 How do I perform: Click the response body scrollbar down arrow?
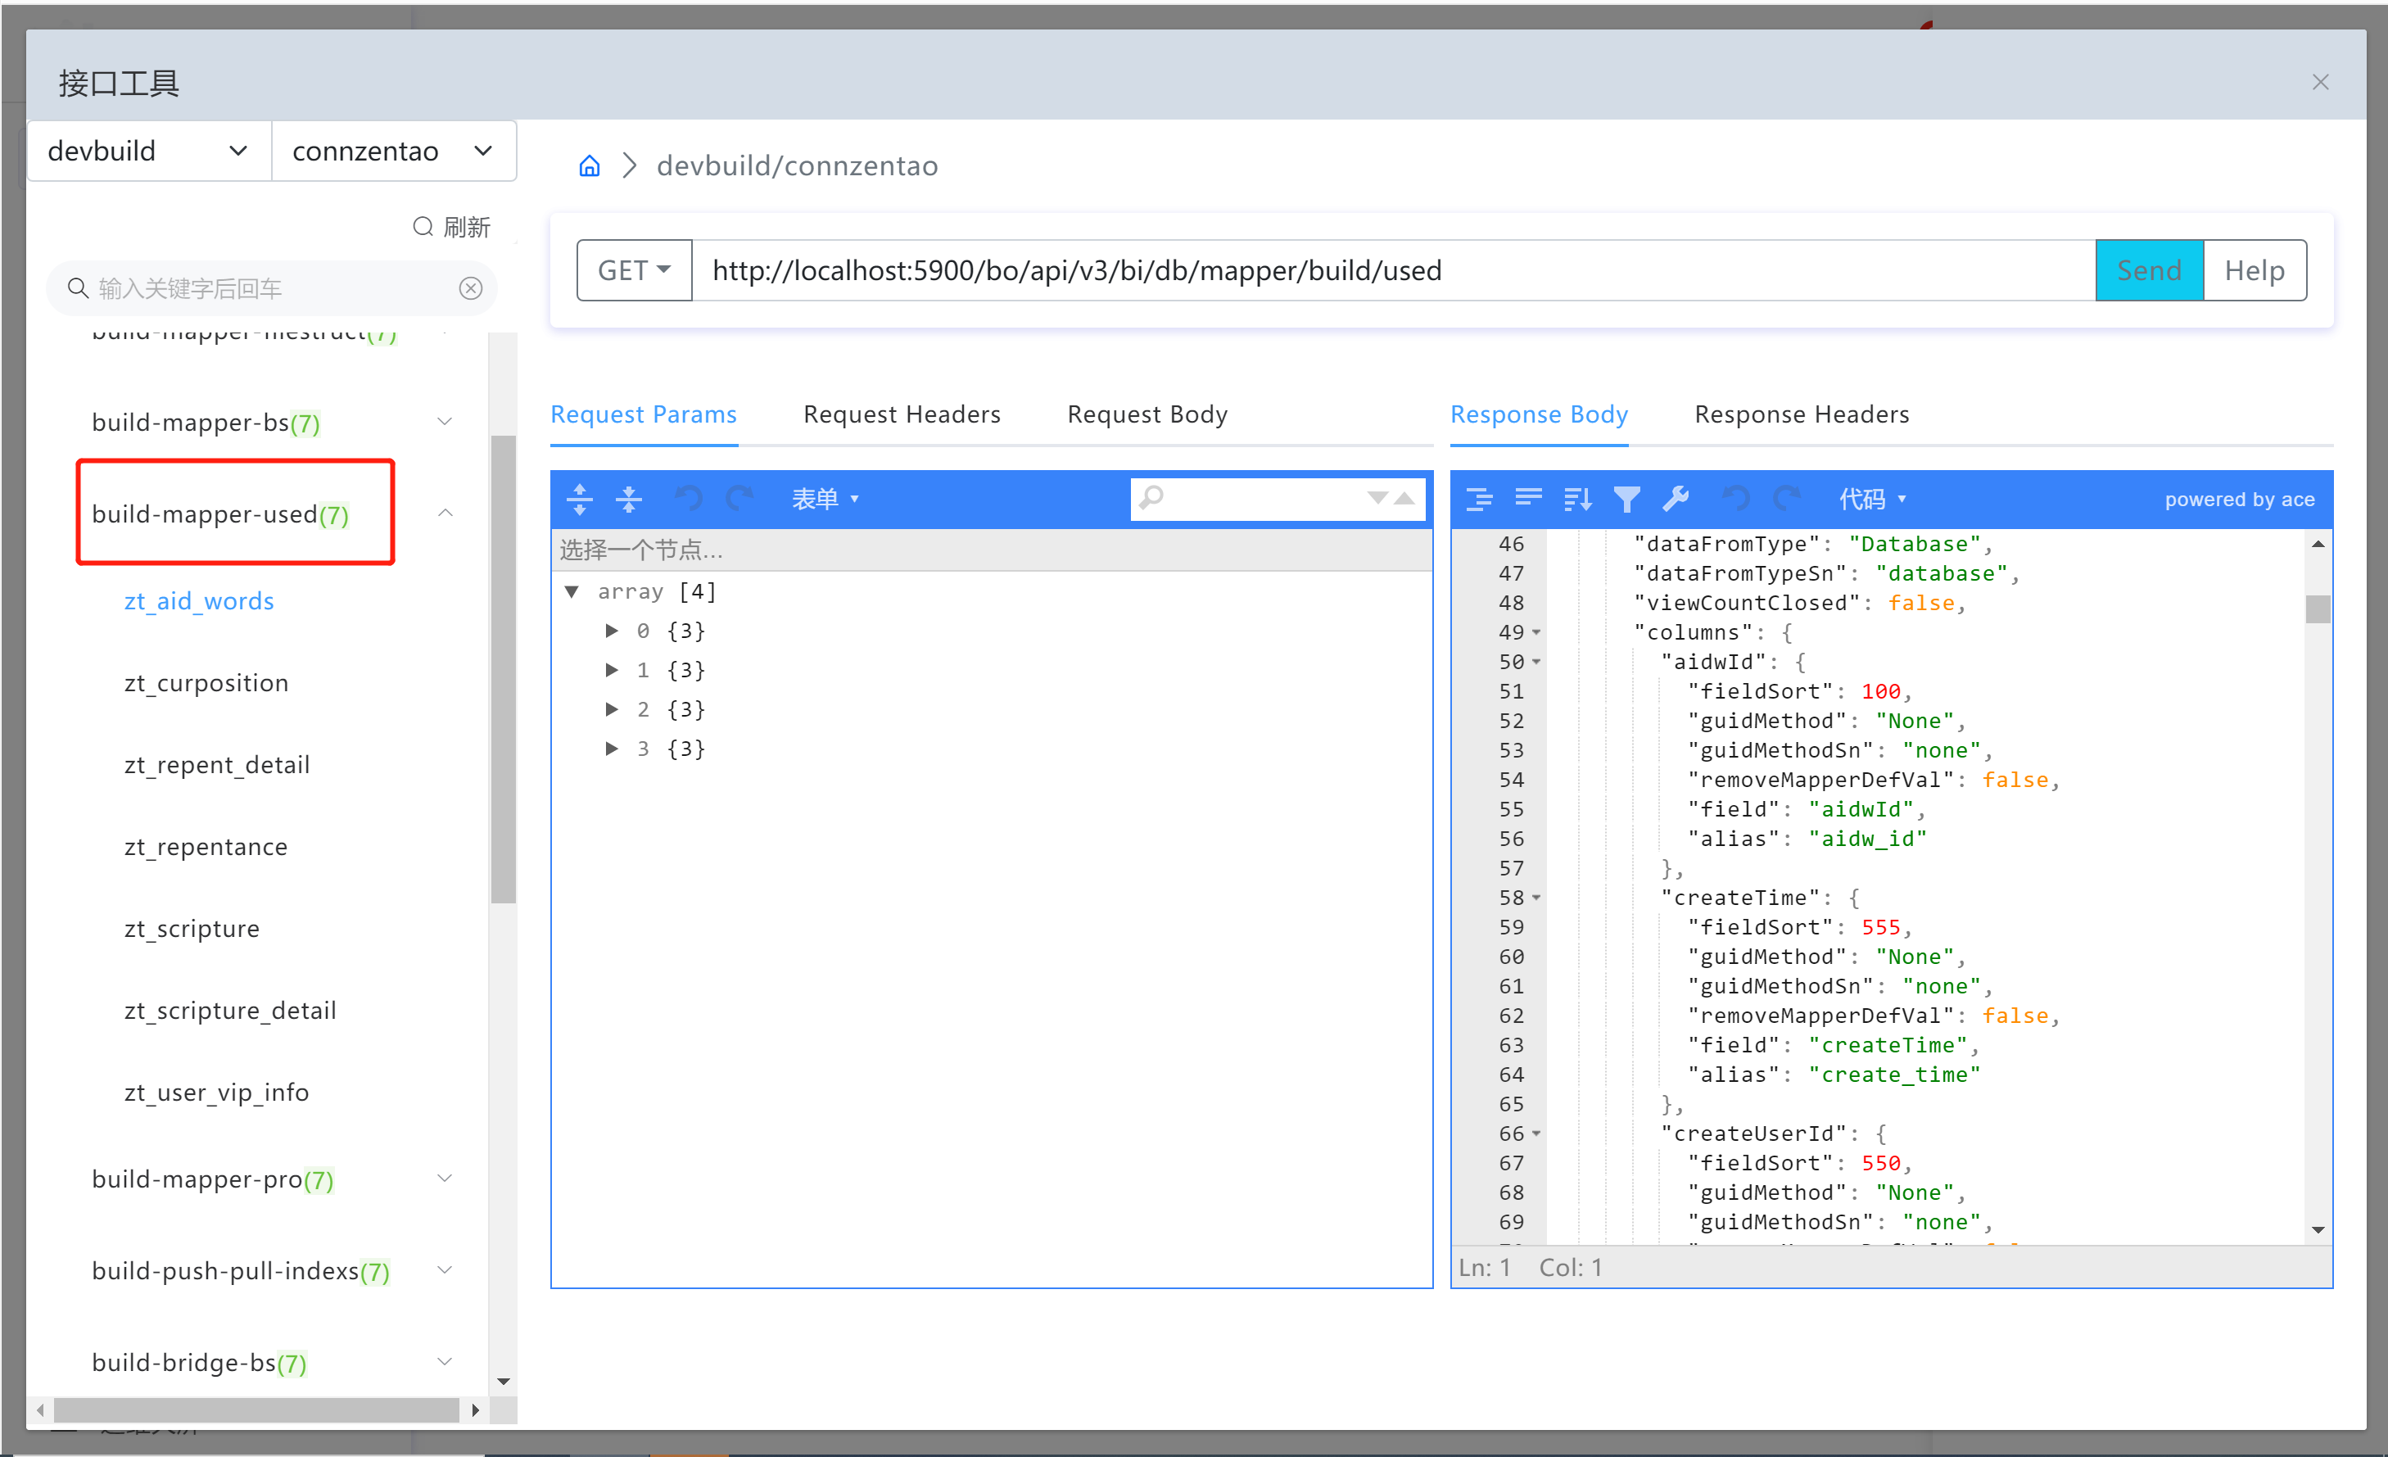pyautogui.click(x=2318, y=1230)
